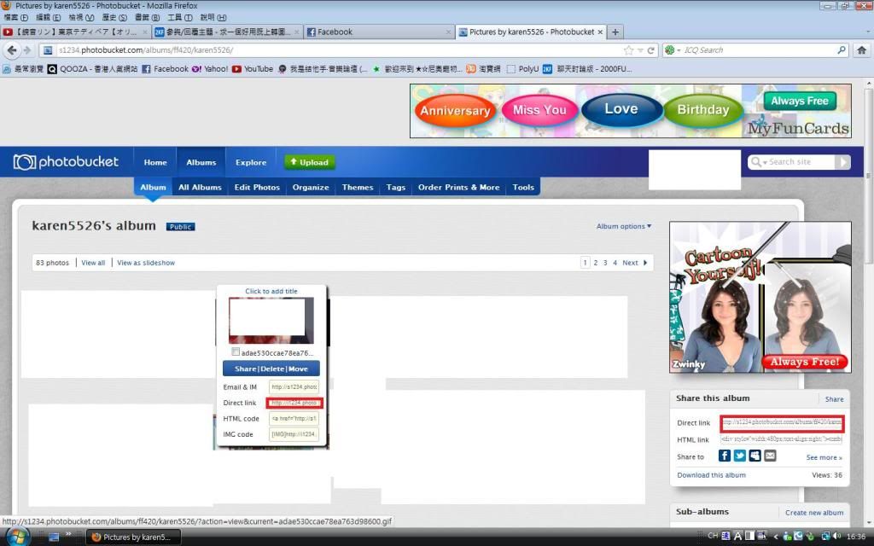
Task: Reload the page with the refresh icon
Action: point(650,50)
